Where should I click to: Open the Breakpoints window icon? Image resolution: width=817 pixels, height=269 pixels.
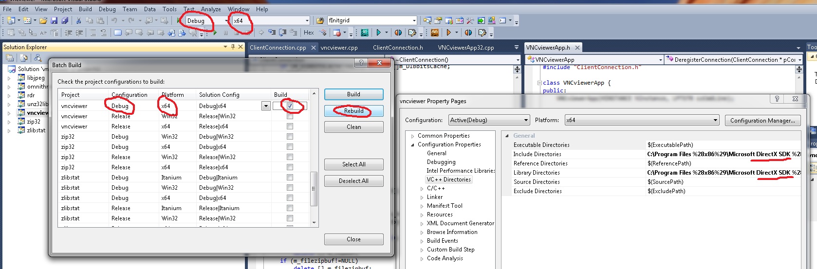coord(336,33)
